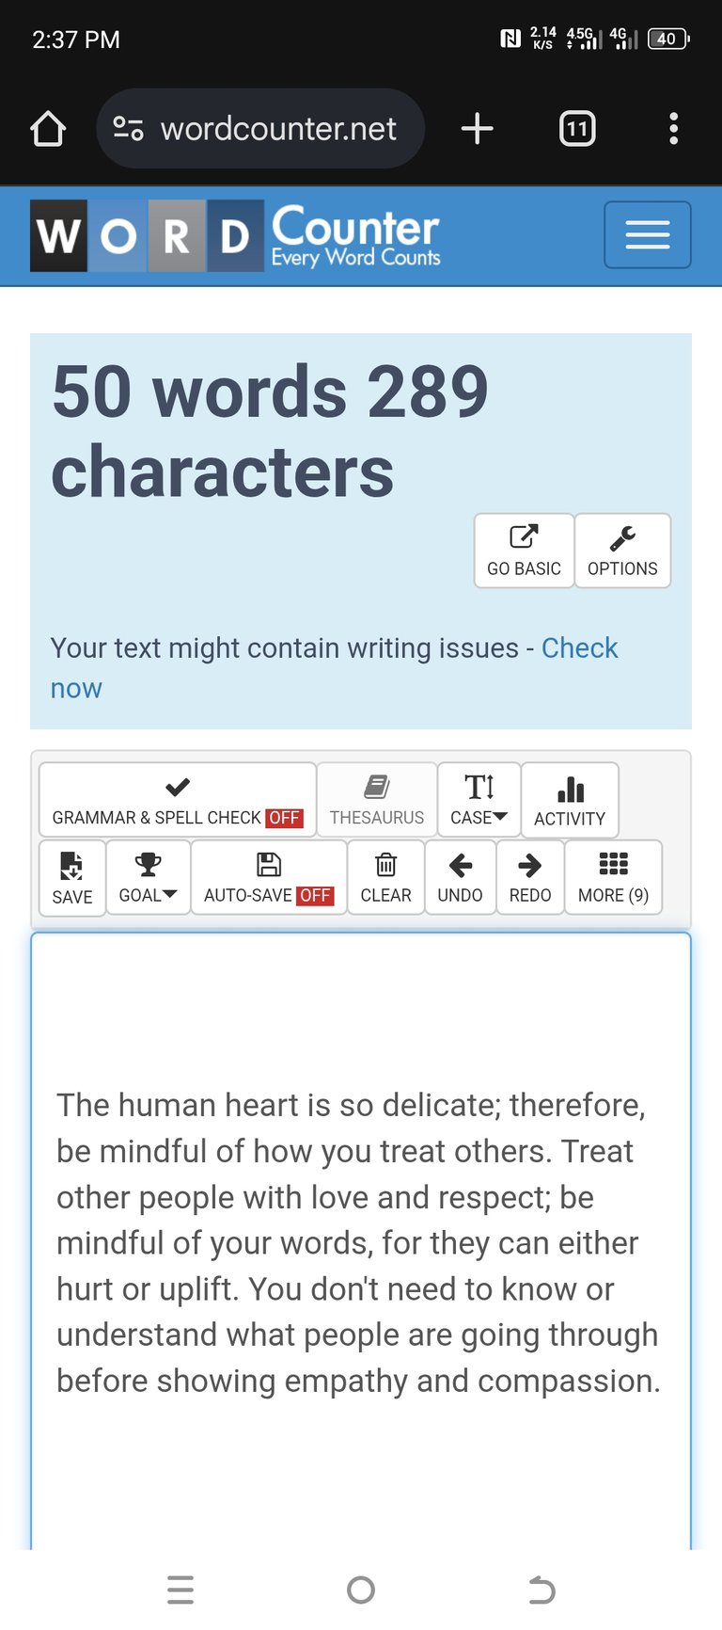
Task: Open browser three-dot overflow menu
Action: 673,128
